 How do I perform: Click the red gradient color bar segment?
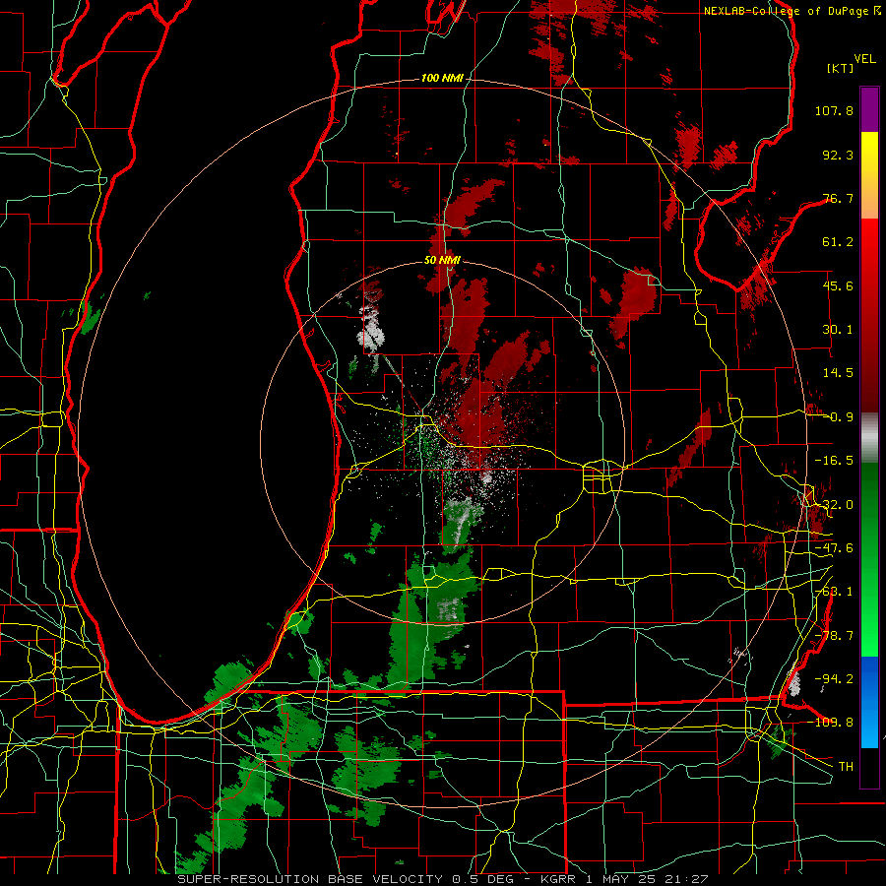click(869, 315)
